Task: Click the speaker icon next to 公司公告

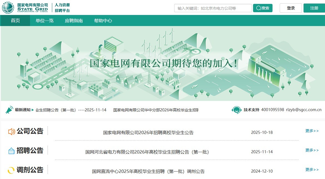Action: click(11, 131)
